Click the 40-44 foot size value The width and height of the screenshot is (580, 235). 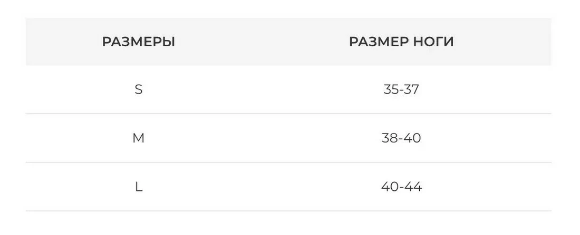coord(401,187)
